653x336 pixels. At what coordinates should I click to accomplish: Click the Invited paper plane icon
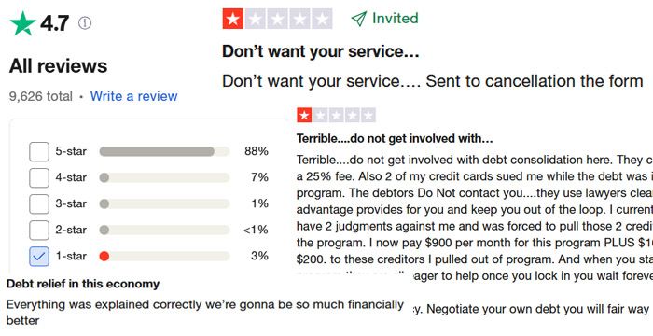[x=358, y=19]
